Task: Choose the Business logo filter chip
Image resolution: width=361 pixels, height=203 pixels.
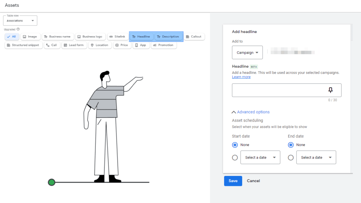Action: click(x=90, y=37)
